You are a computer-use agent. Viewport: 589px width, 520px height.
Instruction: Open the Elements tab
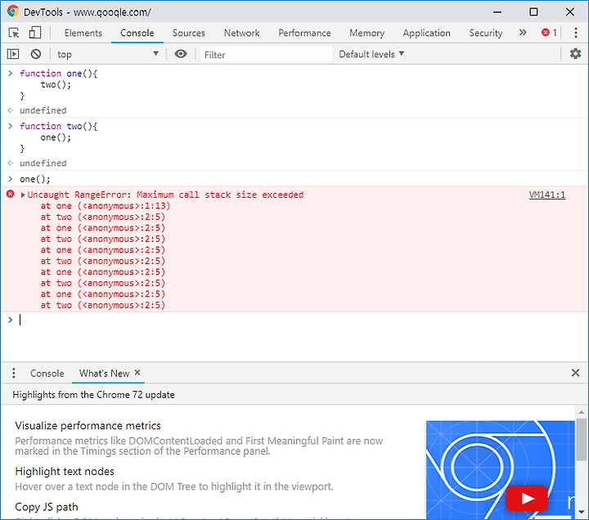(x=83, y=33)
